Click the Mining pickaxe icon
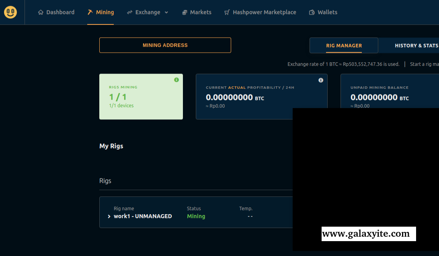Viewport: 439px width, 256px height. click(90, 12)
